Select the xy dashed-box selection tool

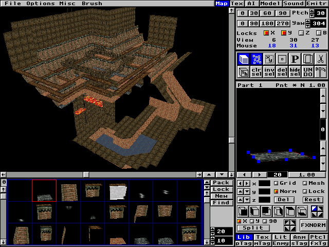[x=269, y=59]
